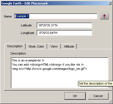Image resolution: width=113 pixels, height=104 pixels.
Task: Click the pink pushpin placemark icon button
Action: click(104, 16)
